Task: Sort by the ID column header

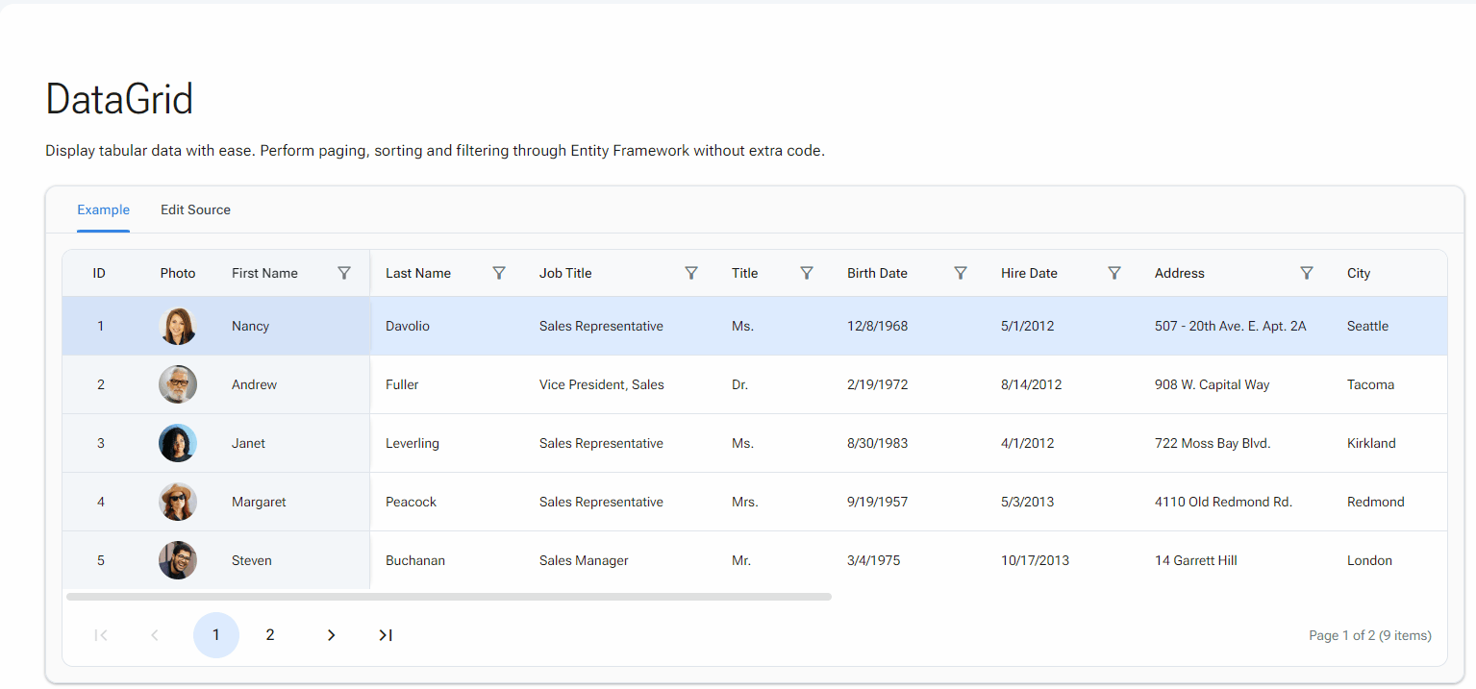Action: [99, 273]
